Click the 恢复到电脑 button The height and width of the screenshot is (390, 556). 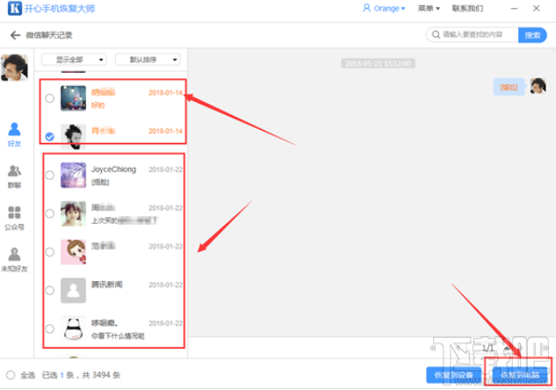519,375
